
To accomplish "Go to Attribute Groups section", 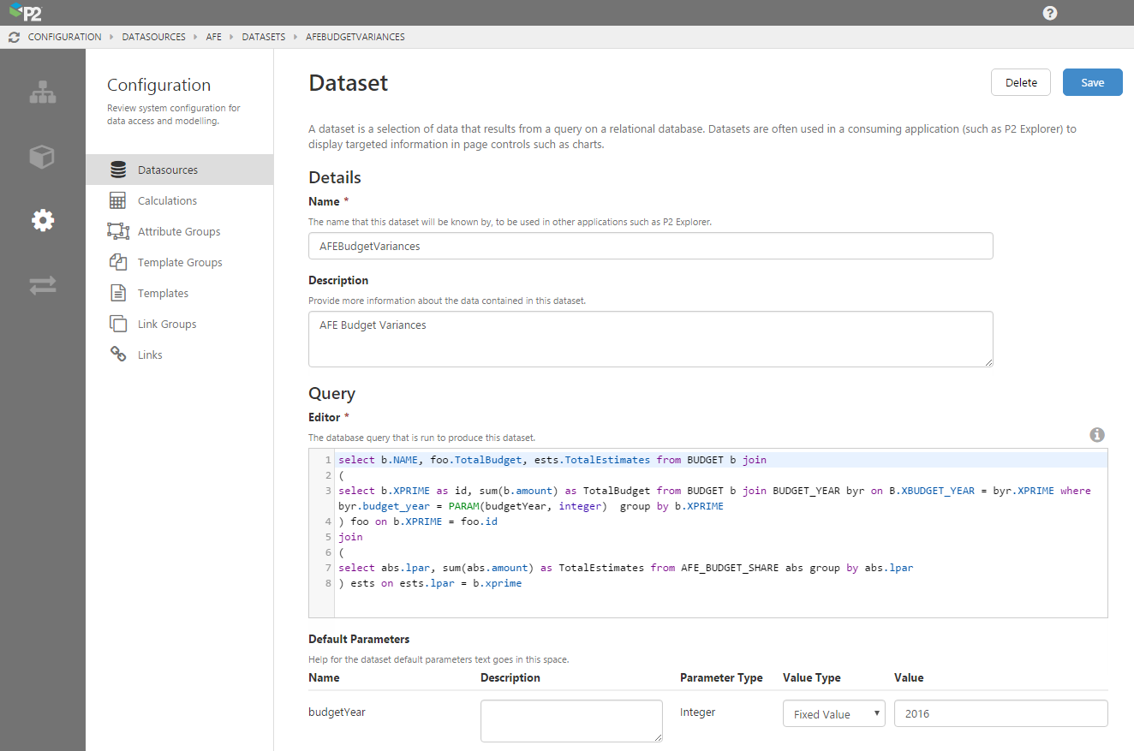I will click(179, 232).
